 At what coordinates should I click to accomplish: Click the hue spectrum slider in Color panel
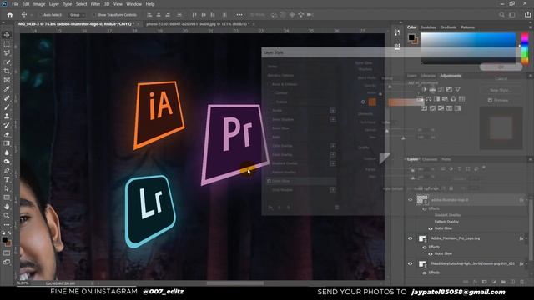(525, 47)
